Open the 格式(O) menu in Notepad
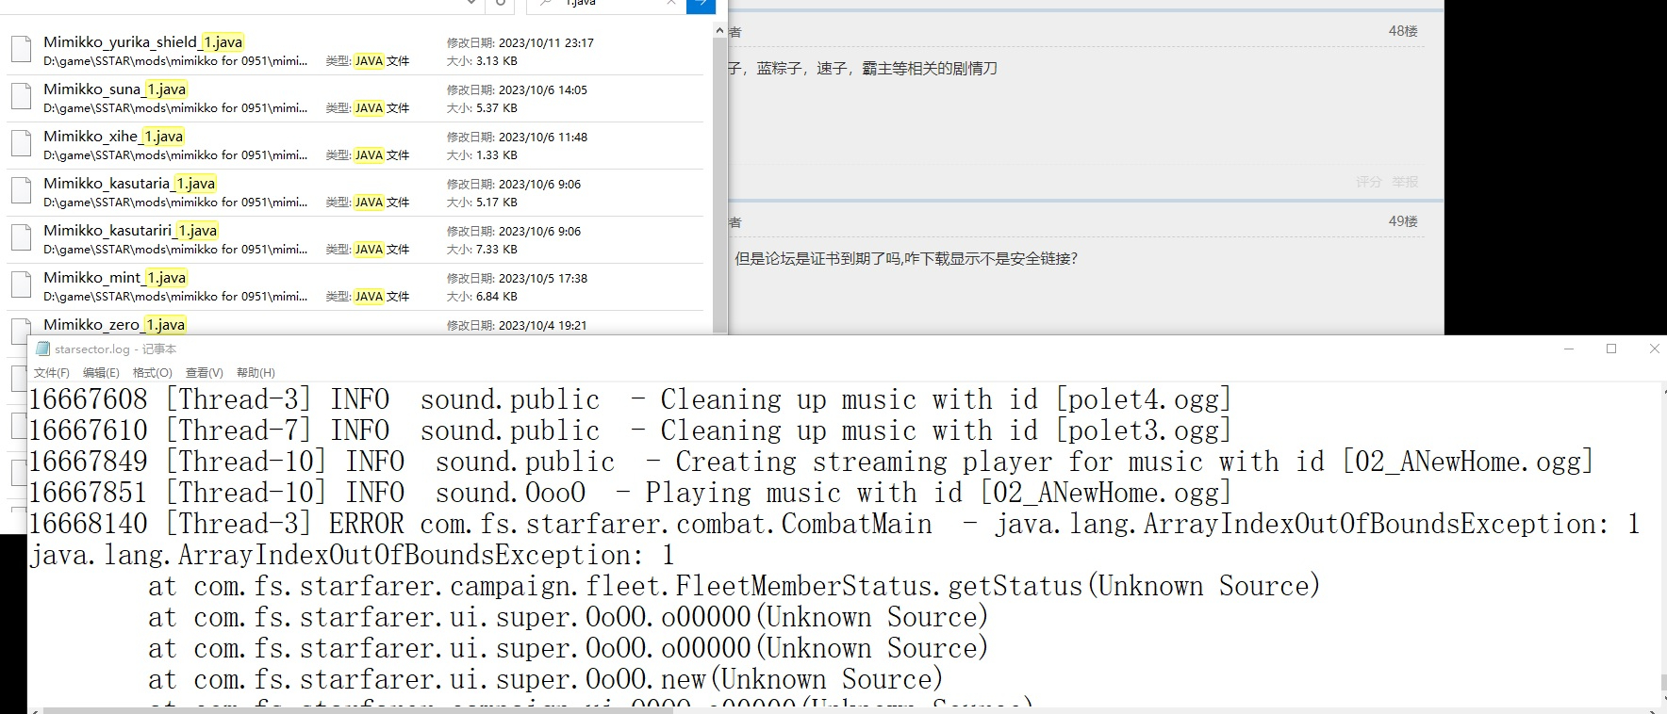This screenshot has width=1667, height=714. (152, 373)
